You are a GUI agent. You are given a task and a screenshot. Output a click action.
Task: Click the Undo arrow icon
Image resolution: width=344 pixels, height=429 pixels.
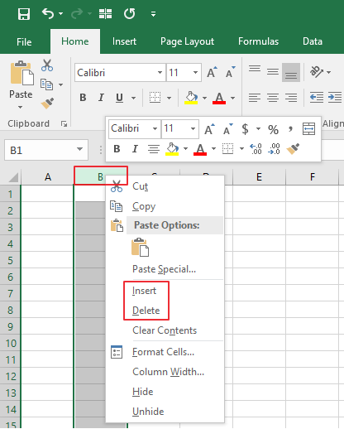coord(48,13)
